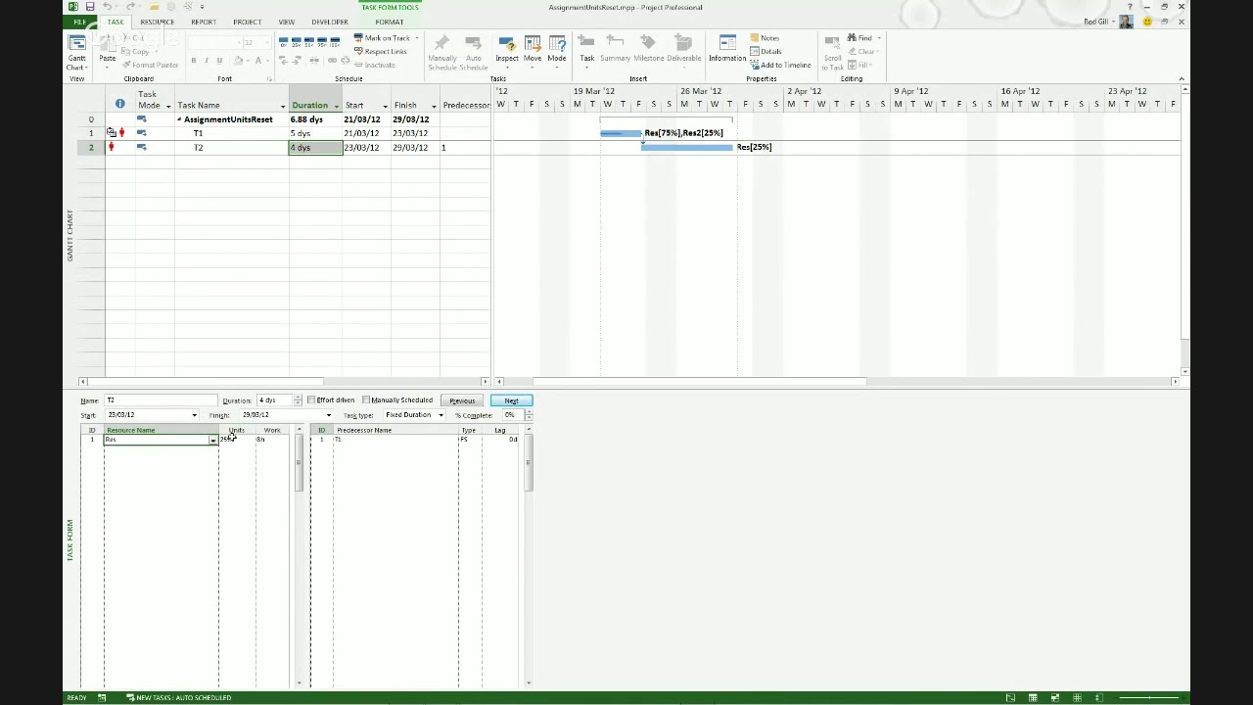Click the smiley feedback icon
The width and height of the screenshot is (1253, 705).
coord(1147,22)
